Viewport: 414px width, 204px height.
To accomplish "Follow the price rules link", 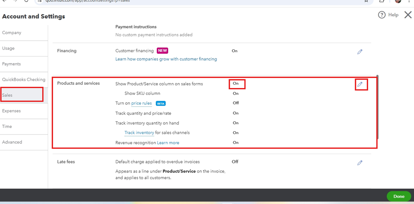I will pos(141,103).
